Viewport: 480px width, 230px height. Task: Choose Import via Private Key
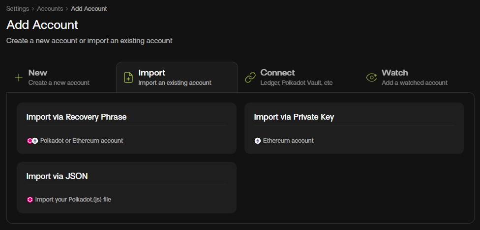click(294, 117)
